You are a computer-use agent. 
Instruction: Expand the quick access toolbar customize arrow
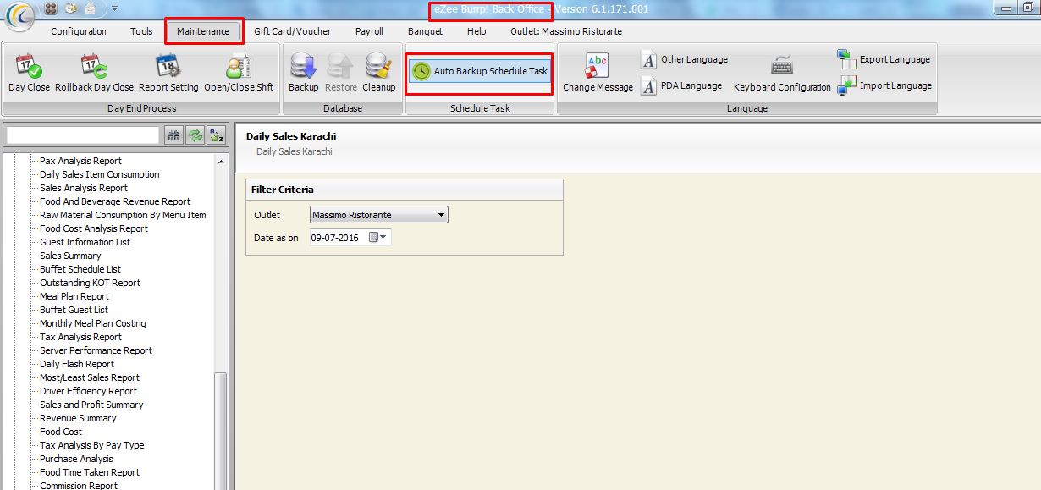click(114, 8)
